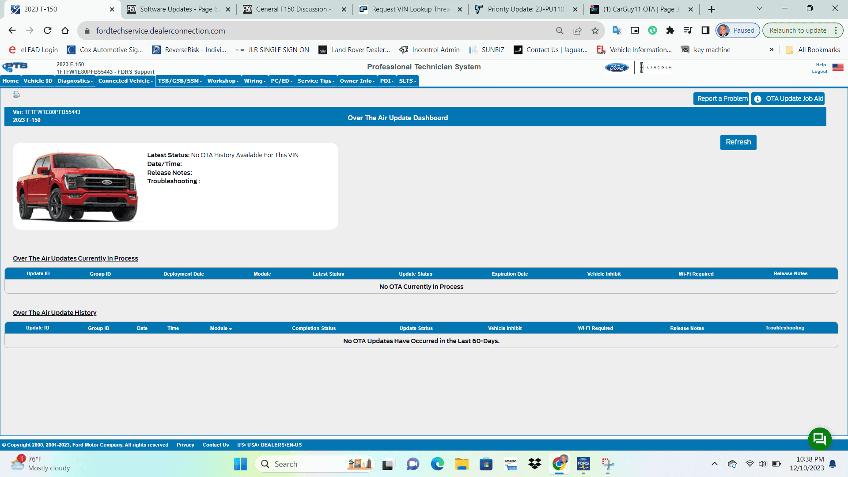Go back with the browser arrow

[12, 30]
